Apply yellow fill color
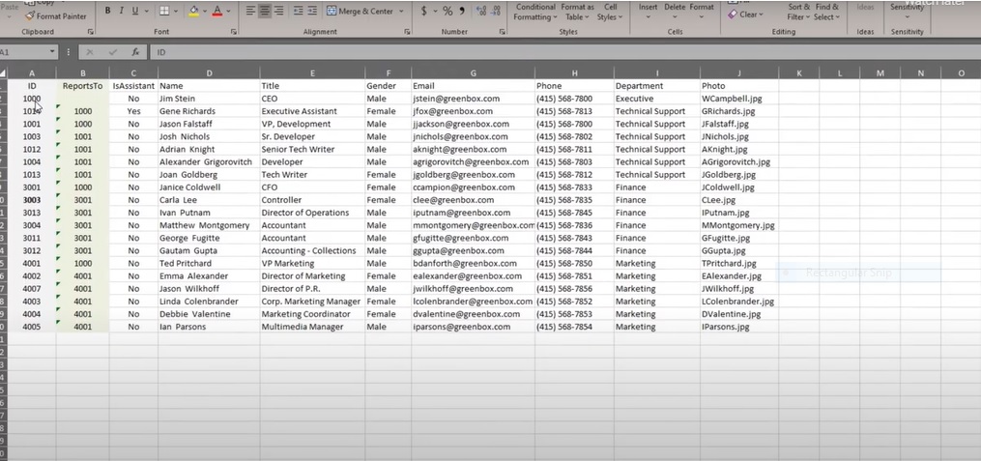 coord(193,11)
